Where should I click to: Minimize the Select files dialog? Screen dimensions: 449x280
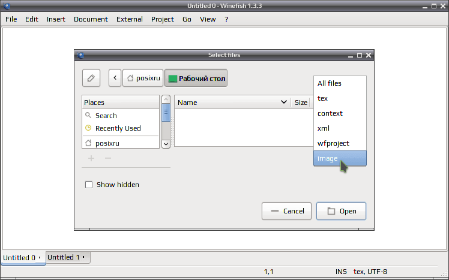click(350, 56)
